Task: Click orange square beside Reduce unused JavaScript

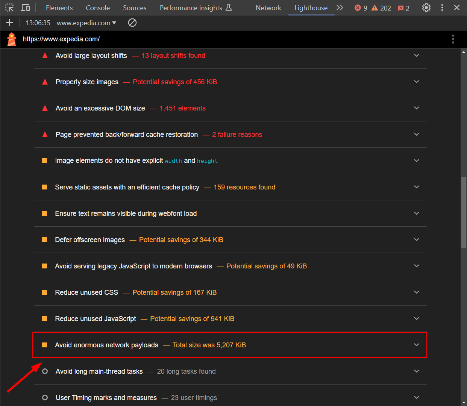Action: click(45, 319)
